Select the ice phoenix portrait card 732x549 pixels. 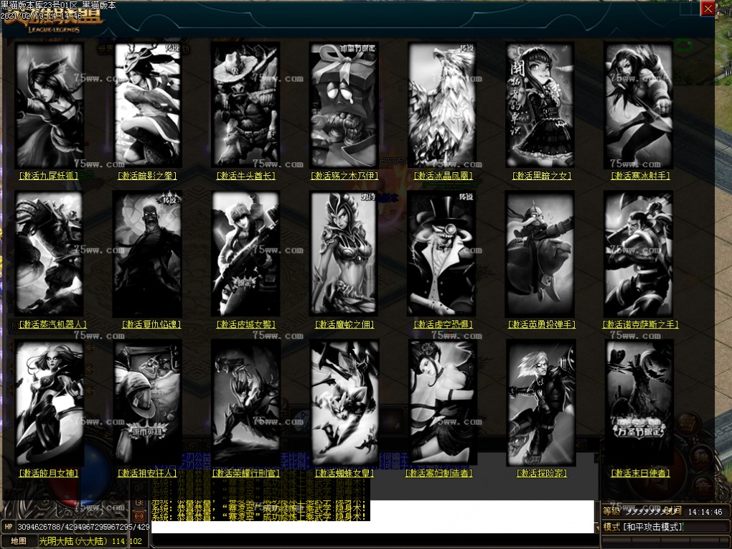(442, 105)
